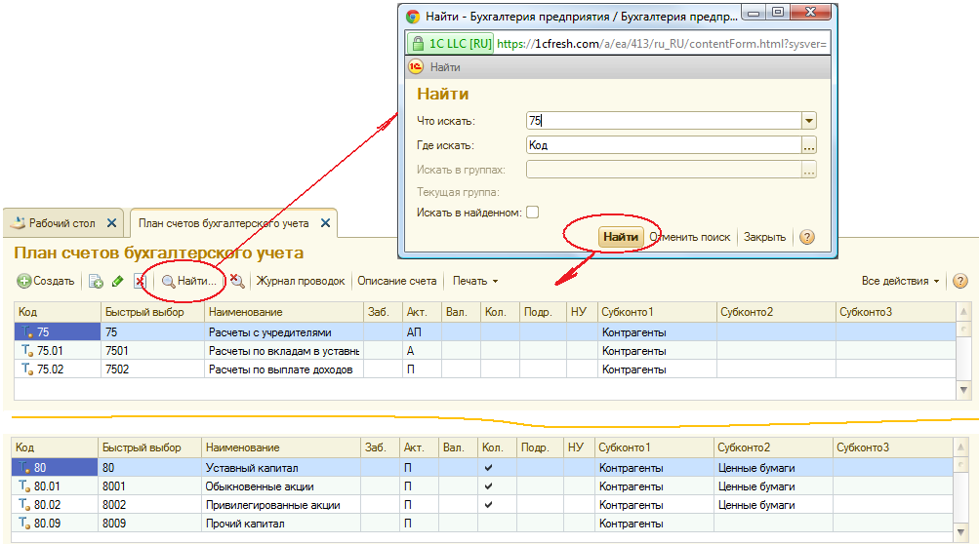Expand the Что искать dropdown arrow
Viewport: 979px width, 544px height.
click(x=808, y=121)
